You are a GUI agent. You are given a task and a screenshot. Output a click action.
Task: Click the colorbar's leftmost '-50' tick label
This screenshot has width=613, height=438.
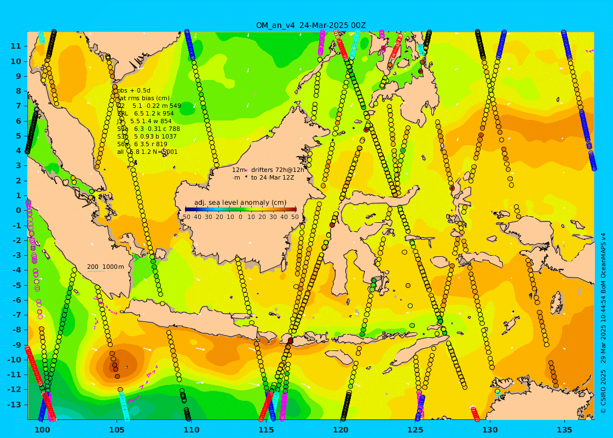[x=186, y=217]
